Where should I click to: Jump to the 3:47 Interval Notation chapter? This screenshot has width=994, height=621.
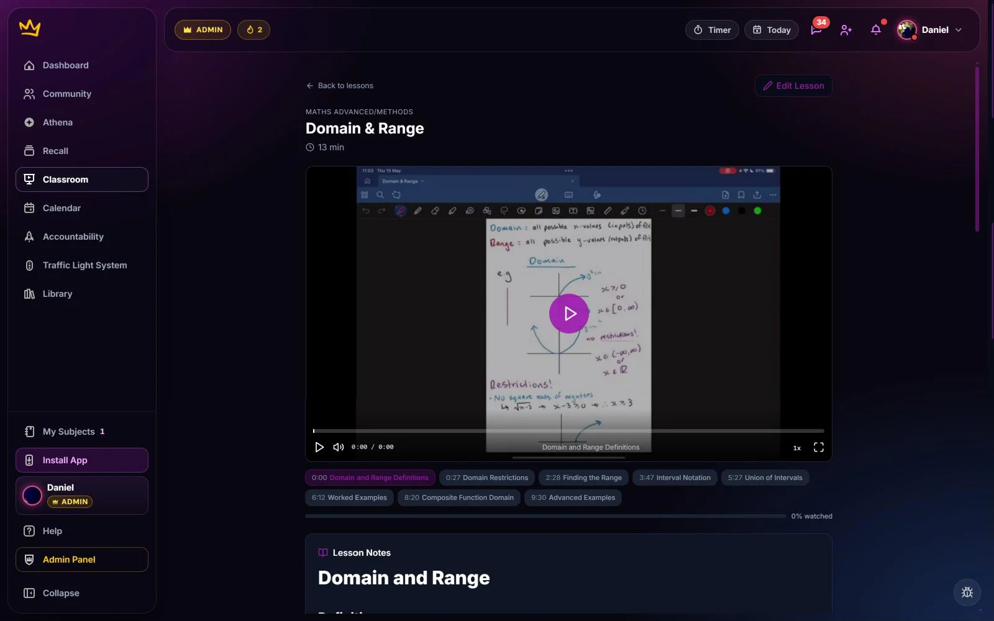pos(675,478)
